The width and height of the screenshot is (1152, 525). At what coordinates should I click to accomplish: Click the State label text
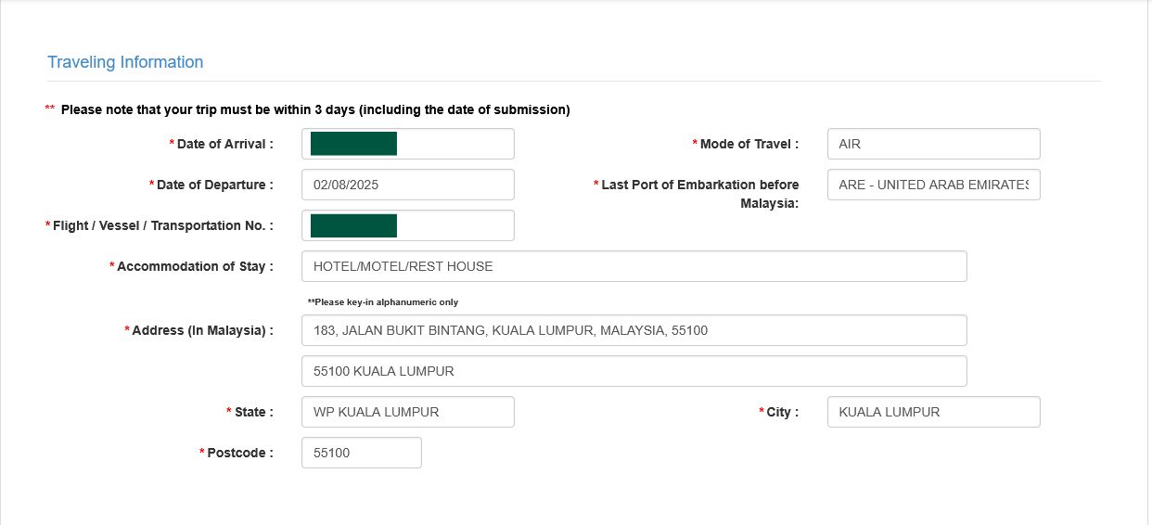click(x=253, y=412)
